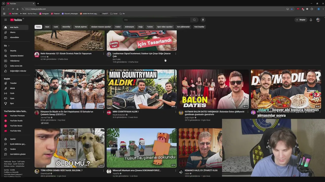Select the Tümü filter chip

coord(38,27)
